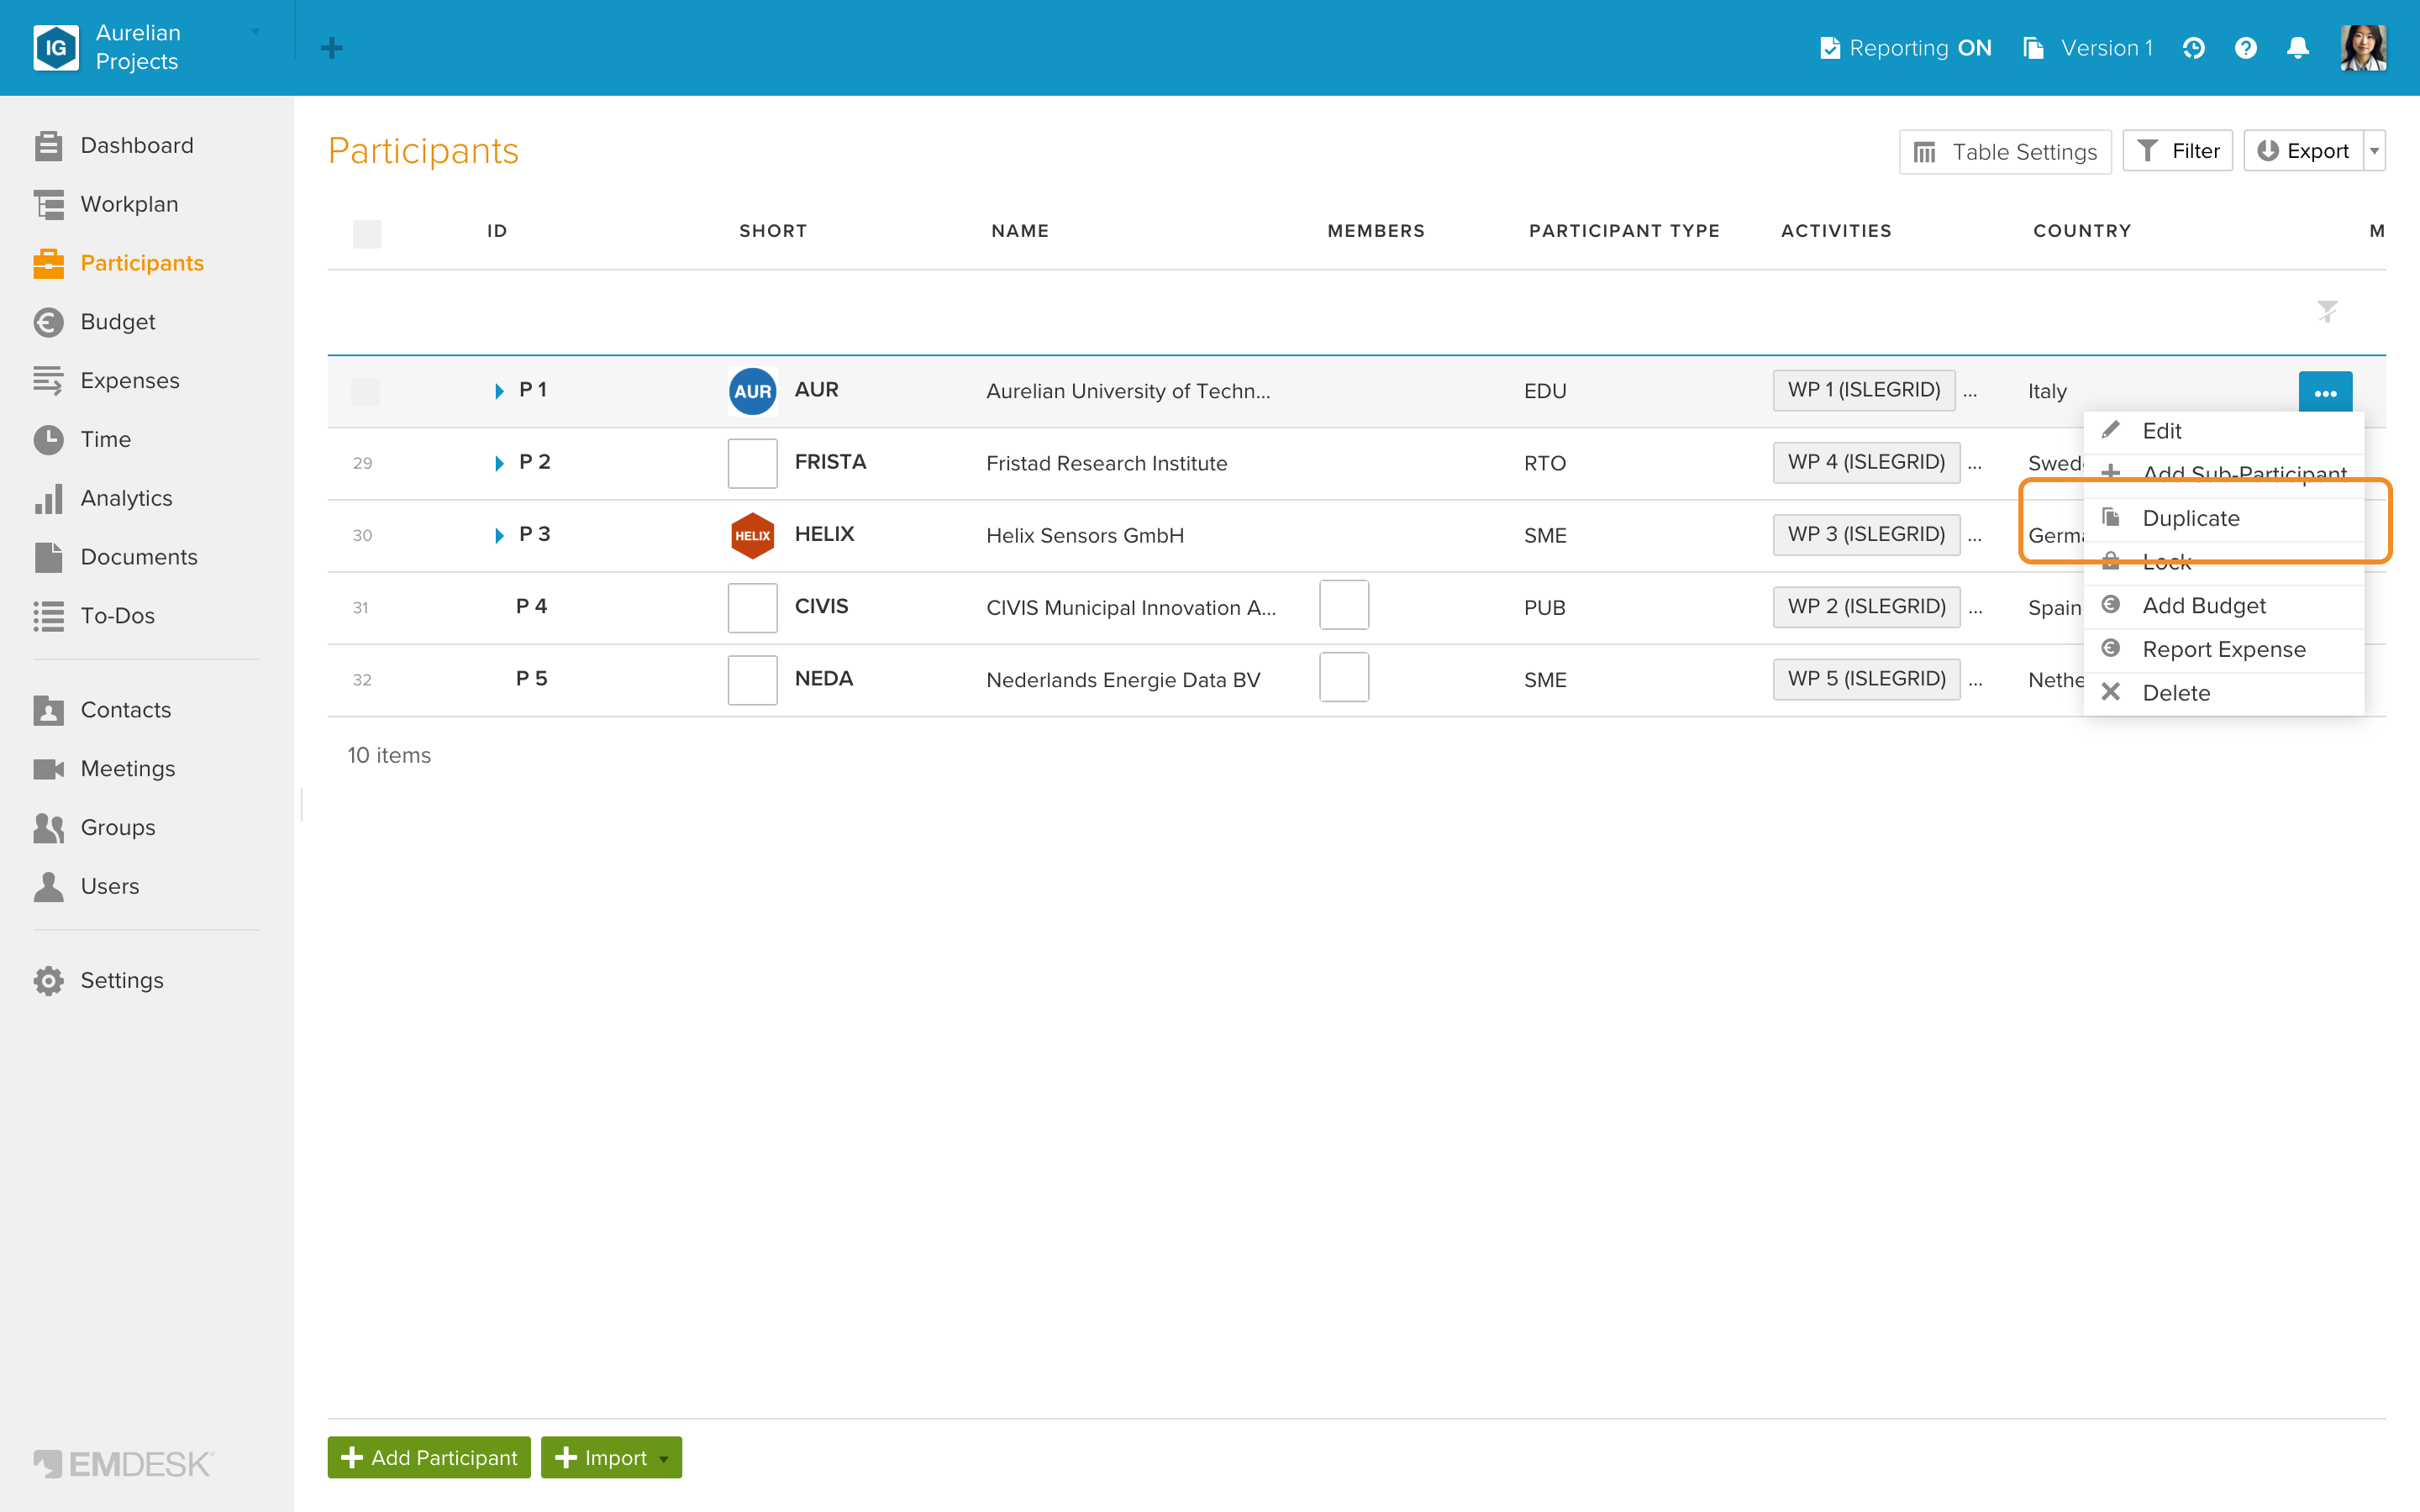2420x1512 pixels.
Task: Toggle Reporting ON in the top bar
Action: tap(1906, 48)
